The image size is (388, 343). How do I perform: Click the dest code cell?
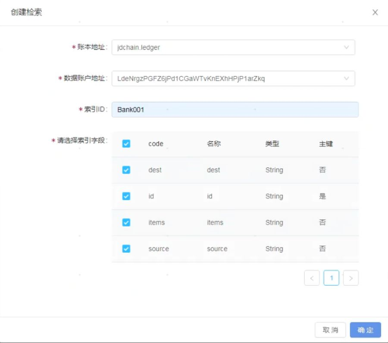[x=155, y=170]
